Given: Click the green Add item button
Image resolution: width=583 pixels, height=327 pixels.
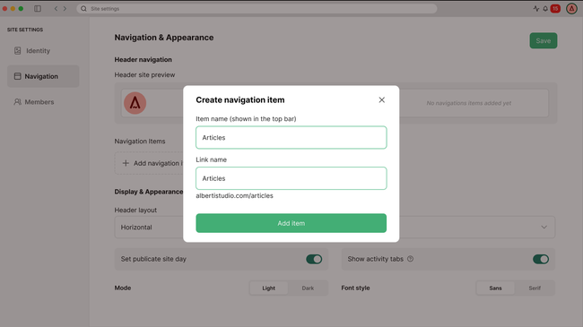Looking at the screenshot, I should tap(291, 223).
